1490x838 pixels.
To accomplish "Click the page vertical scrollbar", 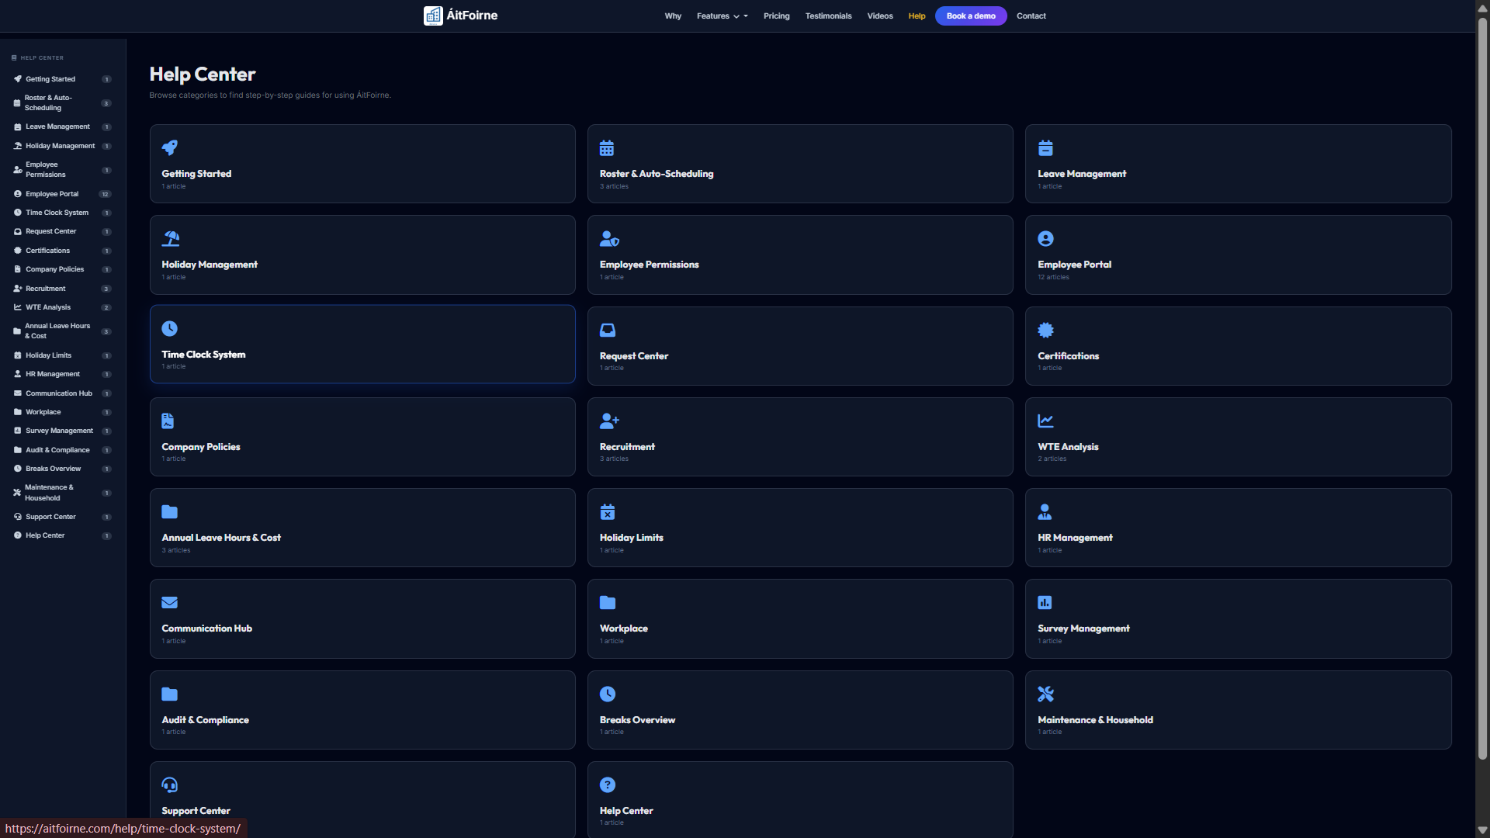I will [x=1482, y=388].
